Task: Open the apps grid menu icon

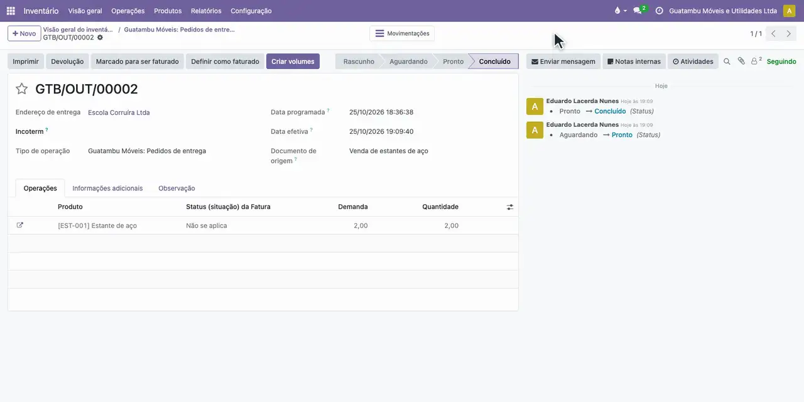Action: click(x=11, y=11)
